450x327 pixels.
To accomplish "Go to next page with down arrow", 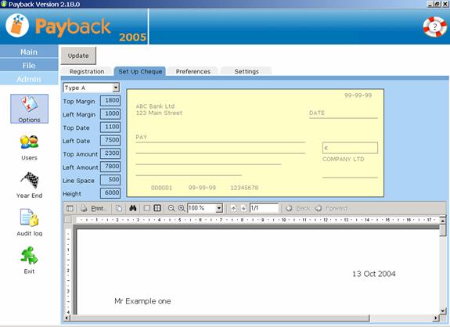I will tap(243, 208).
